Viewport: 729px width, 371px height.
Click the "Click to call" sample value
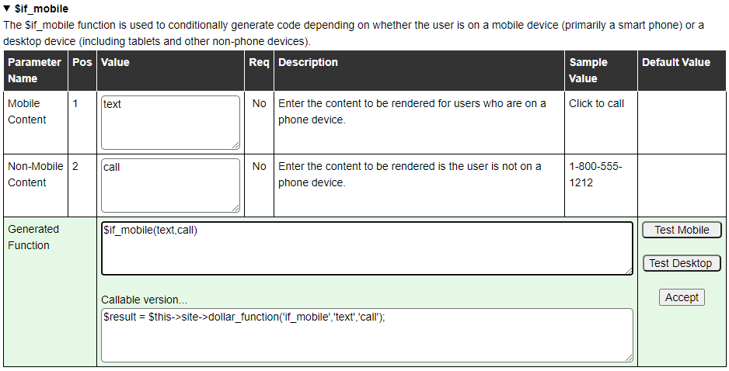click(596, 103)
